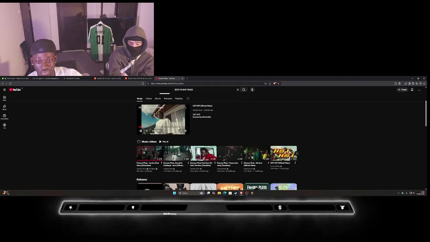Switch to the (no subject) Gmail tab

46,78
